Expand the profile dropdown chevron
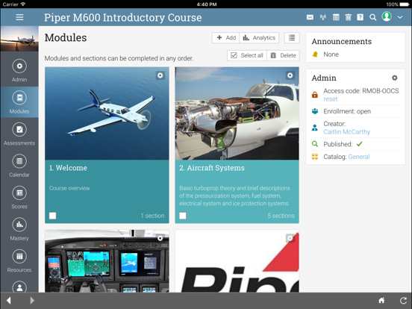Image resolution: width=412 pixels, height=309 pixels. 400,17
